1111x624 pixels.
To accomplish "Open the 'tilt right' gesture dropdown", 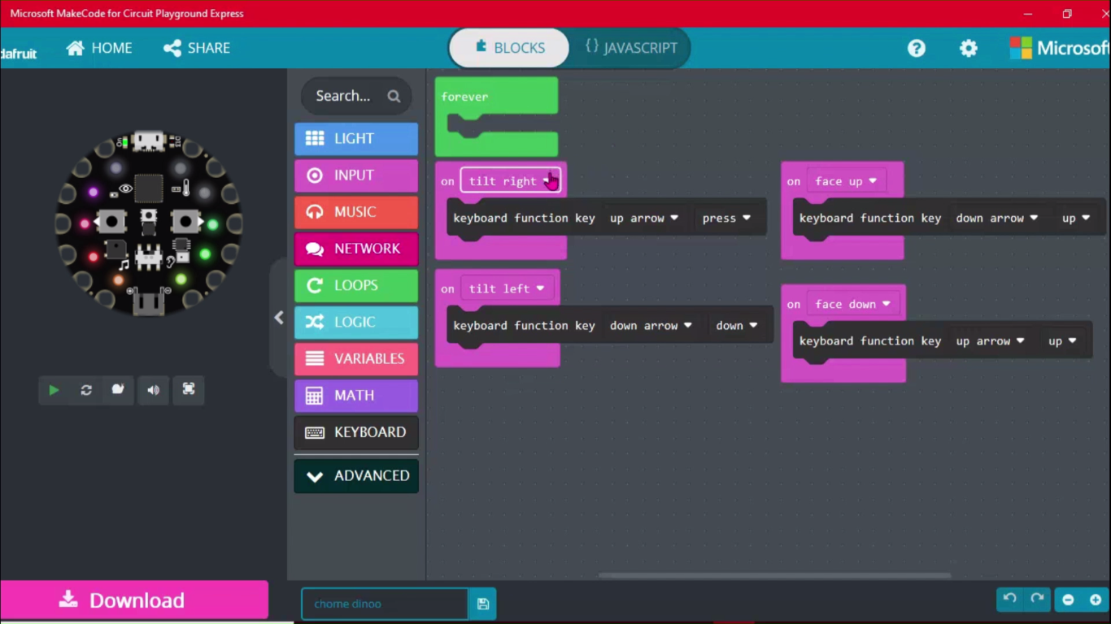I will tap(510, 181).
